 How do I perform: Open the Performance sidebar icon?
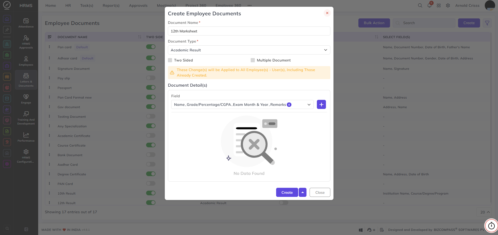pos(26,135)
